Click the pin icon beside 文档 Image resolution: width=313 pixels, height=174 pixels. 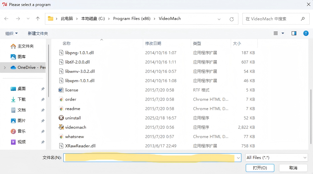point(43,110)
